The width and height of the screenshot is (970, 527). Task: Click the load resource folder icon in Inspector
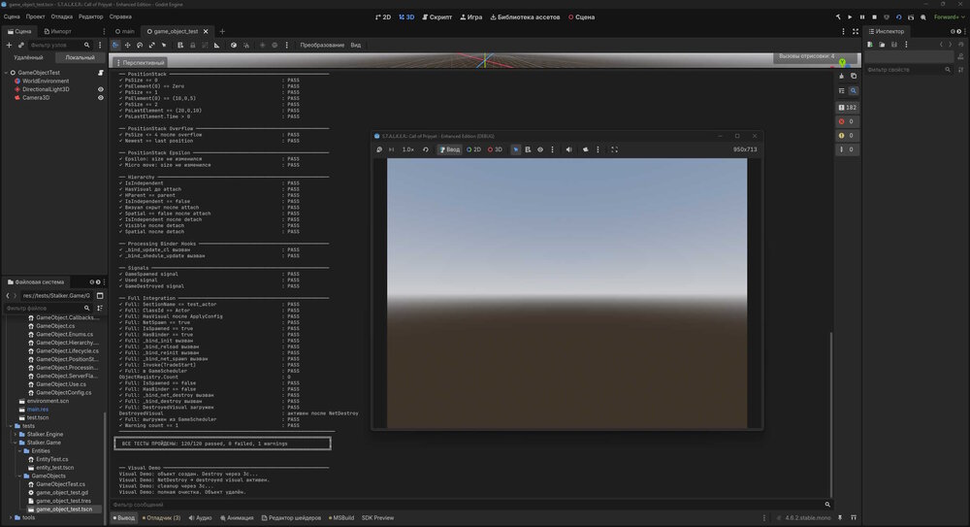click(x=882, y=45)
